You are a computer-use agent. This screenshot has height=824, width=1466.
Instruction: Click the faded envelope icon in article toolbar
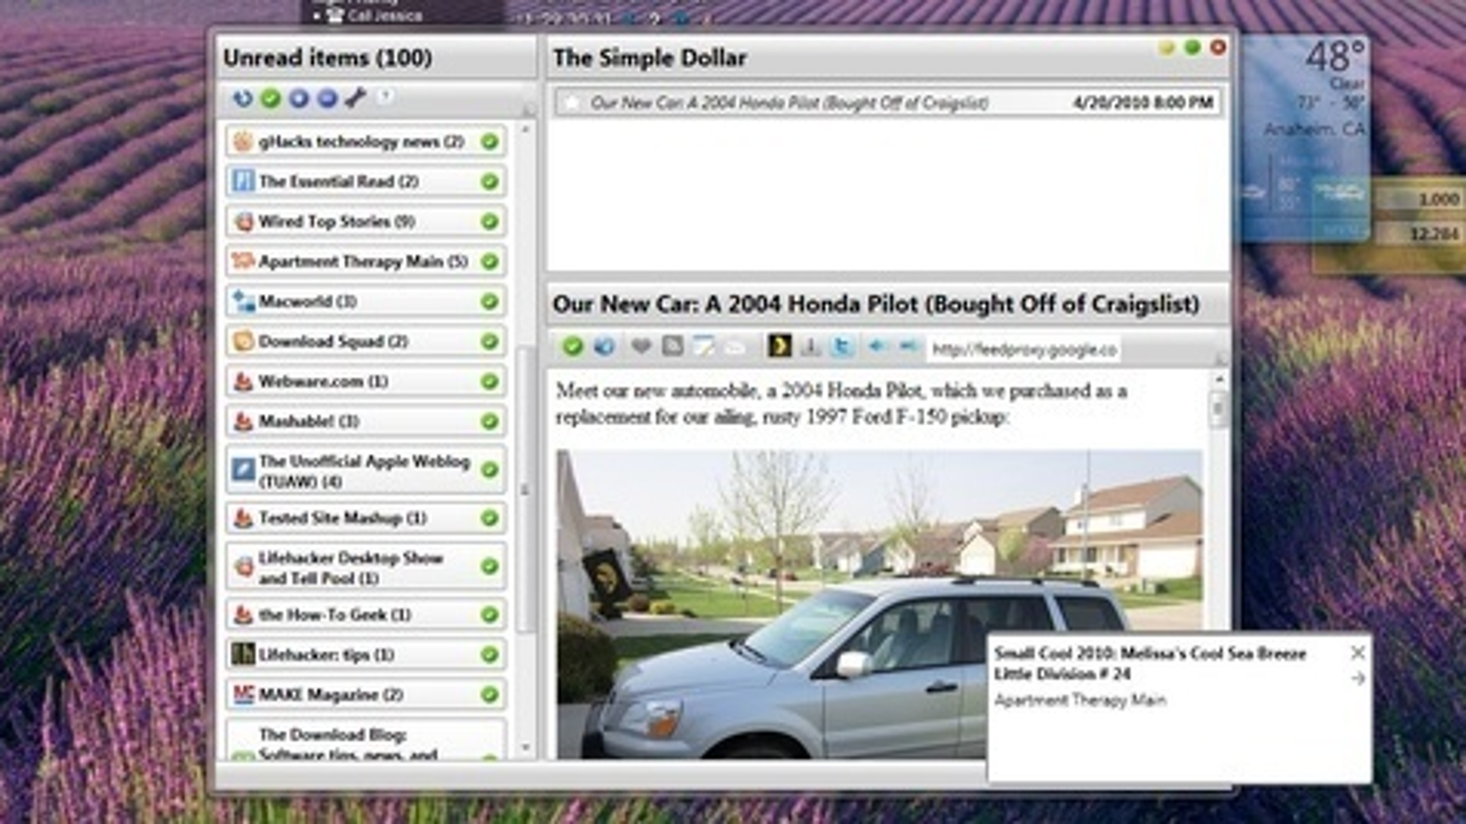click(735, 347)
